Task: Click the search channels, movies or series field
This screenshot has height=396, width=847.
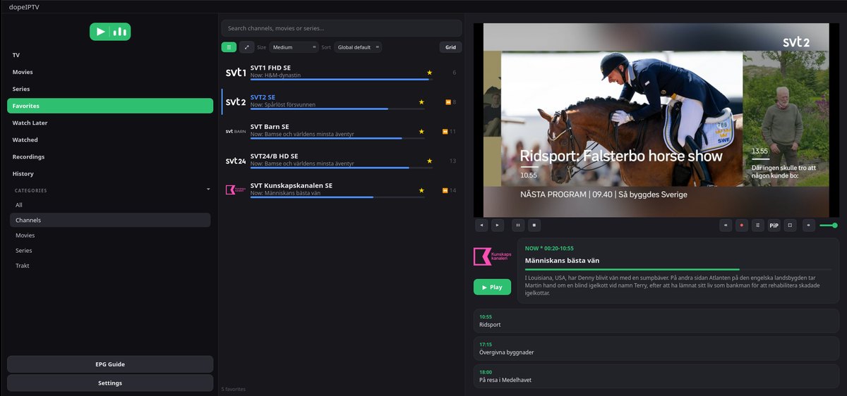Action: 342,28
